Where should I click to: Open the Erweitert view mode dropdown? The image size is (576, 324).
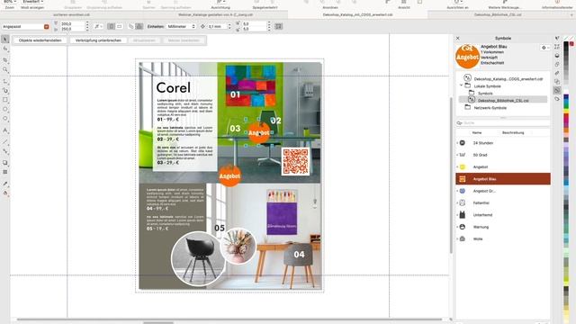(32, 2)
